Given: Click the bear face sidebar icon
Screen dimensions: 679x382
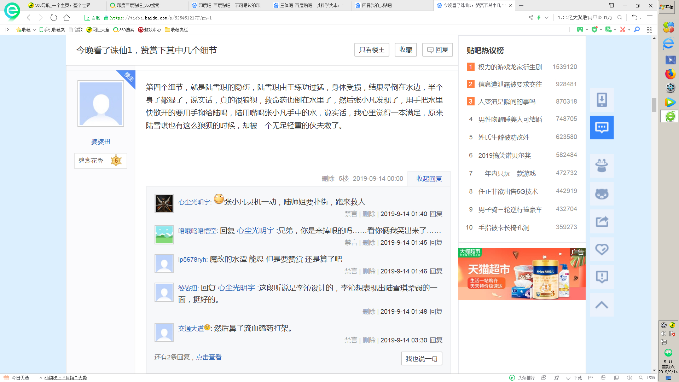Looking at the screenshot, I should tap(602, 194).
